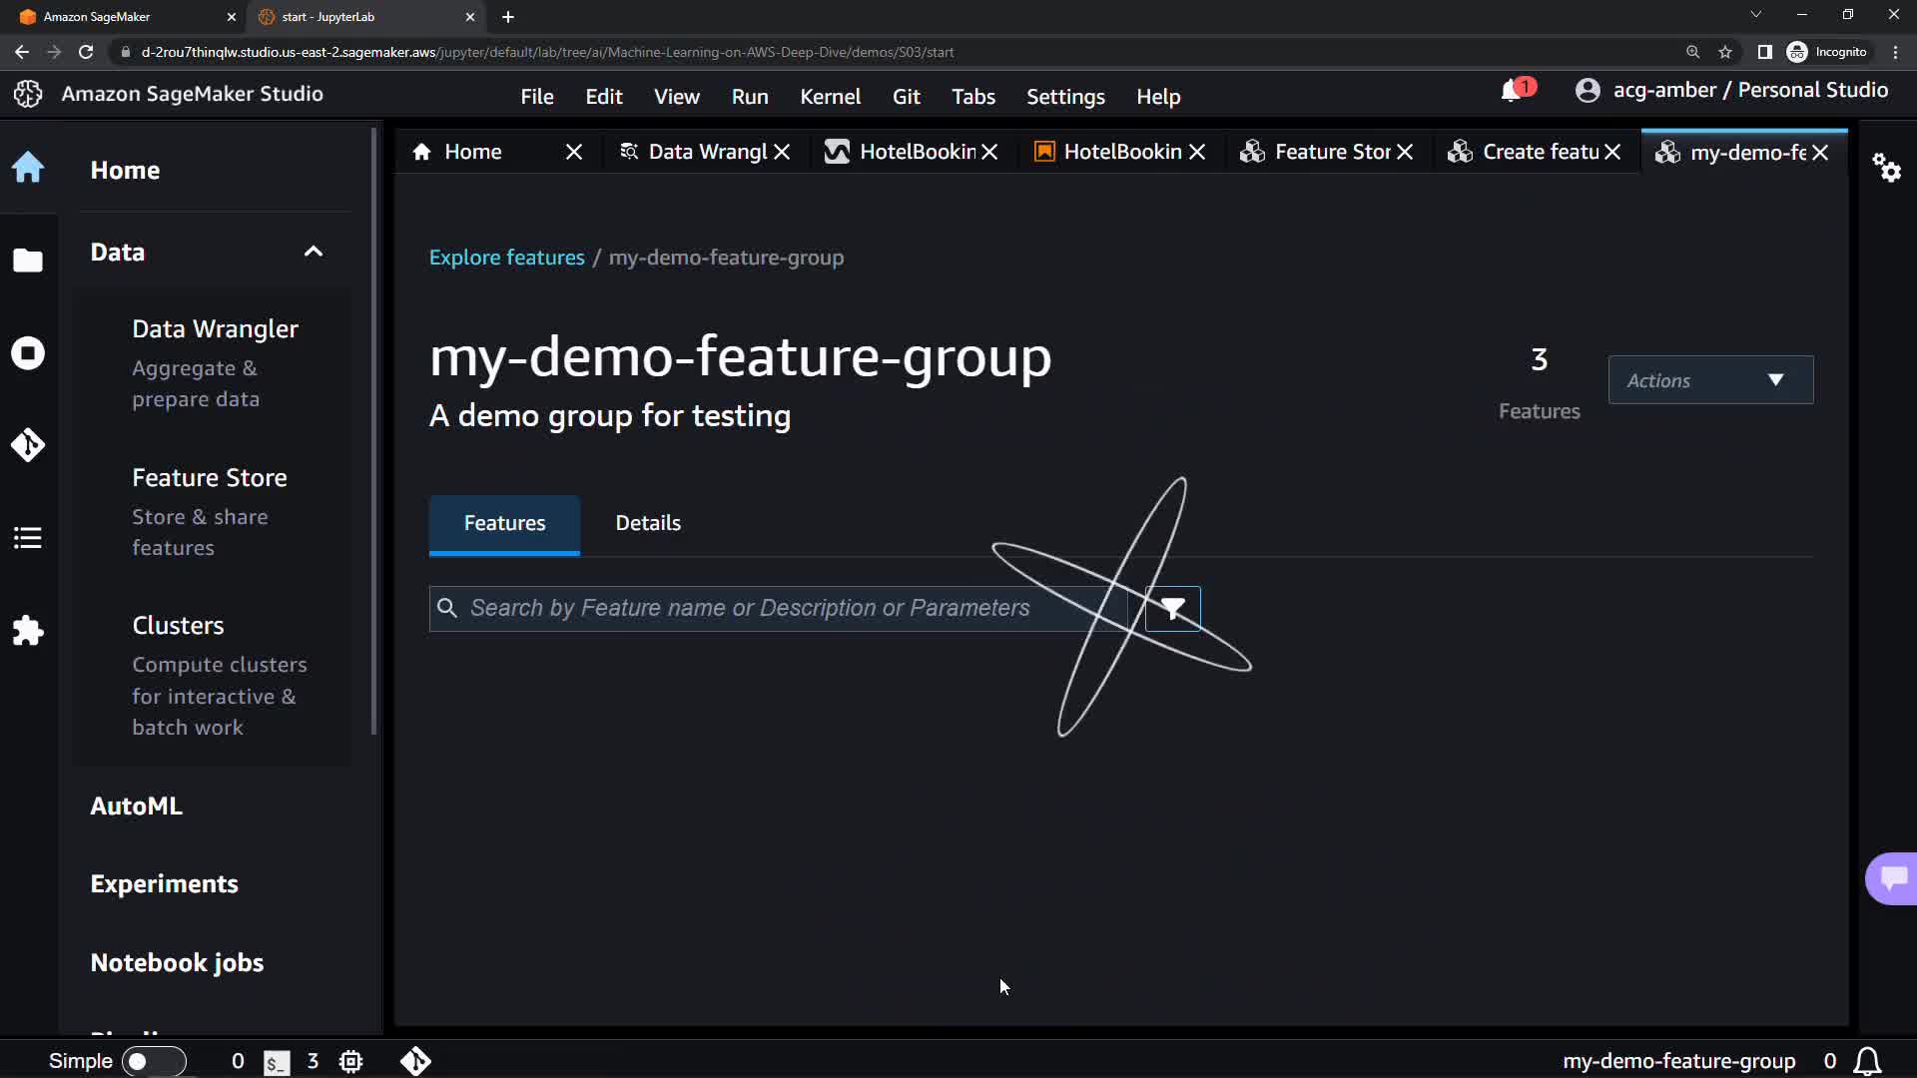Open property inspector gears icon
Viewport: 1917px width, 1078px height.
click(x=1886, y=167)
